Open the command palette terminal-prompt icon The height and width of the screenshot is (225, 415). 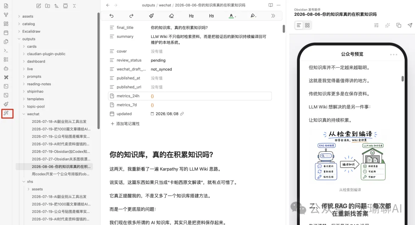click(x=6, y=51)
